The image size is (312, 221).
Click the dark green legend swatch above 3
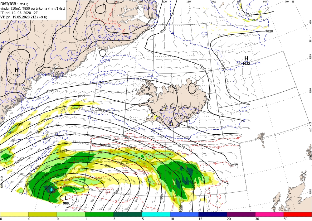[x=128, y=214]
